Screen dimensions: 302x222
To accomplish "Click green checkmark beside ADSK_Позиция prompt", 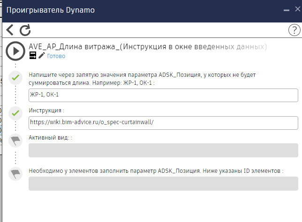I will click(x=15, y=78).
